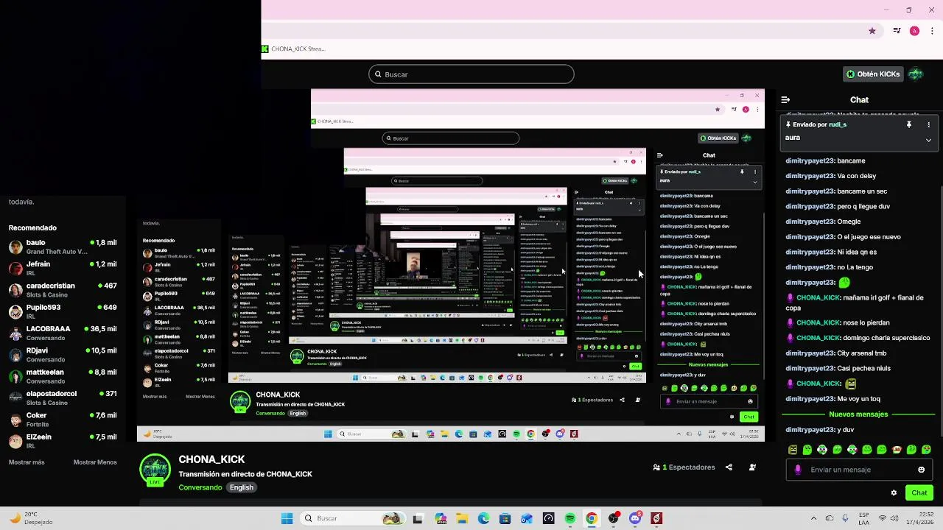The width and height of the screenshot is (943, 530).
Task: Open recommended channel ElZeein
Action: 63,441
